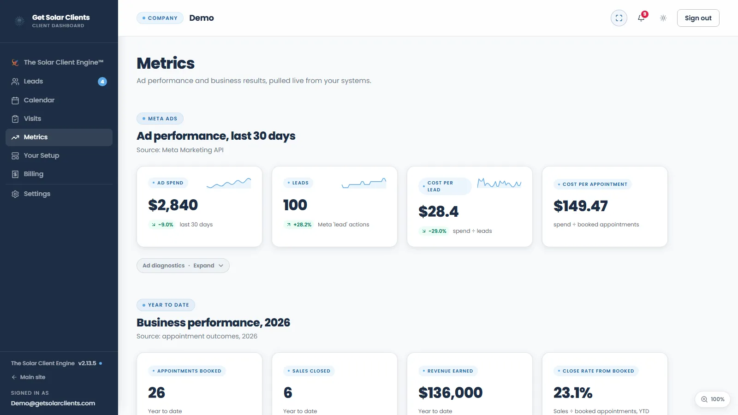Click the -29.0% cost per lead badge

coord(434,231)
